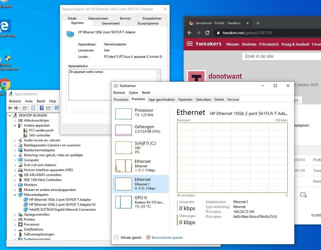Select the Processor performance graph thumbnail
Screen dimensions: 321x250
(124, 114)
